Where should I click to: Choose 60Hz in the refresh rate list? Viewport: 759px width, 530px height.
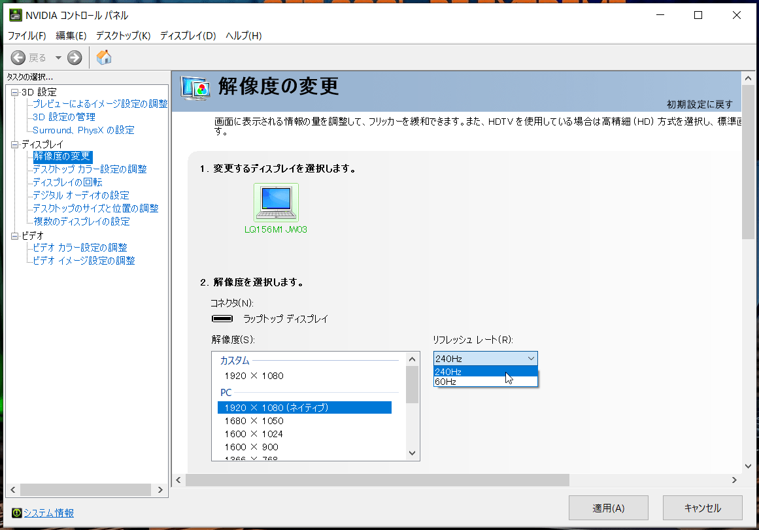coord(486,382)
